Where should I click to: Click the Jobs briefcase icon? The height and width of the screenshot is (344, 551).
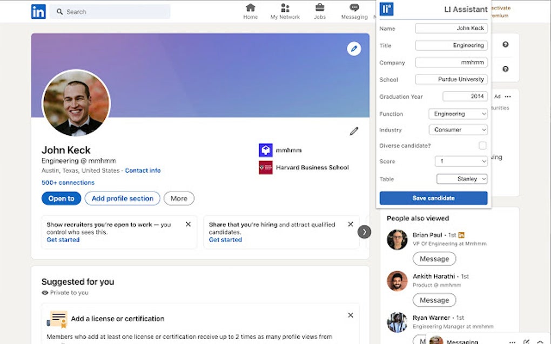click(319, 9)
